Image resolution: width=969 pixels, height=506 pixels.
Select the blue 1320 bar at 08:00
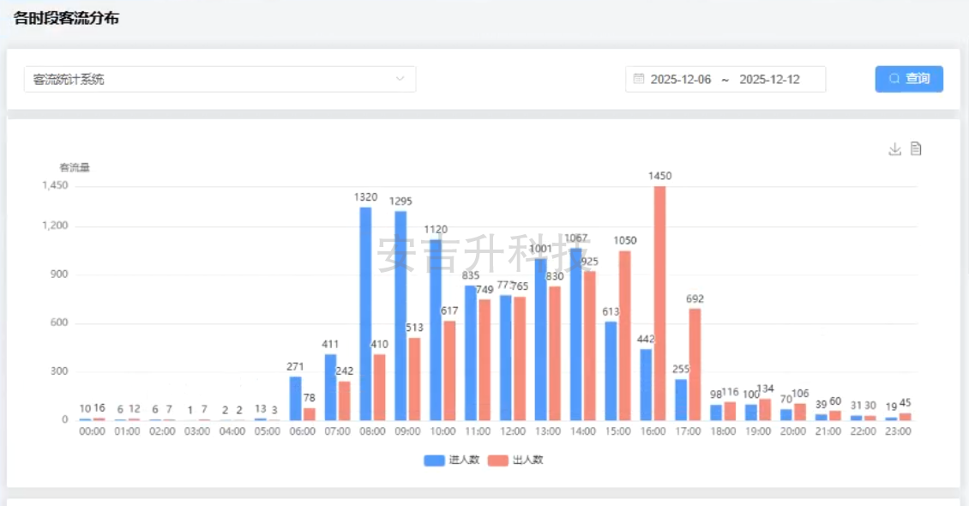365,313
